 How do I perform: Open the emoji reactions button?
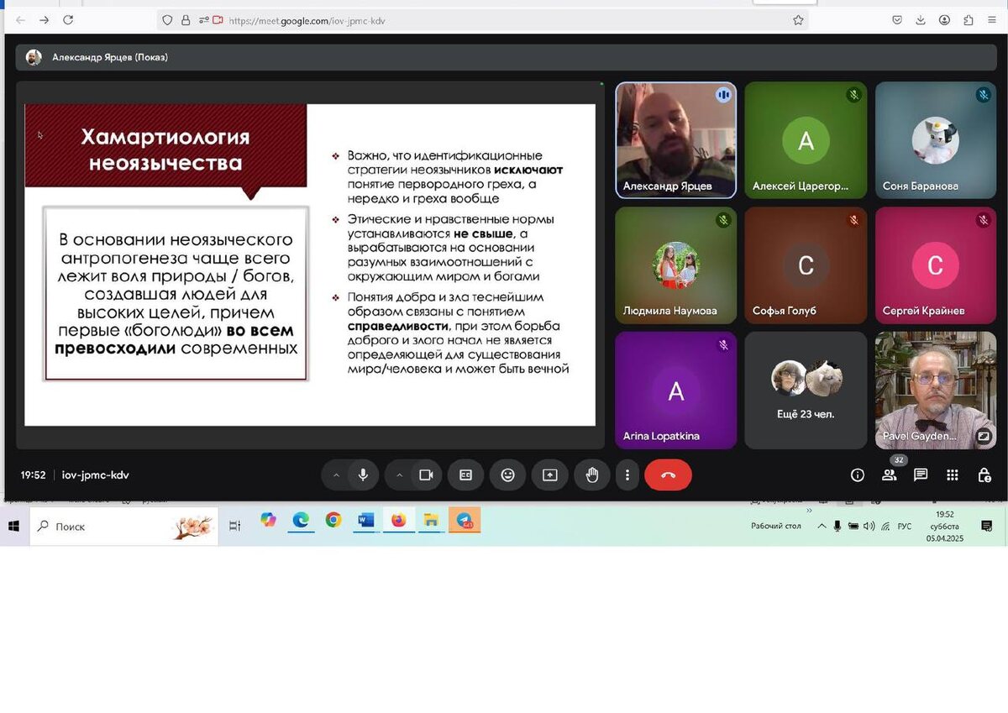(x=507, y=474)
